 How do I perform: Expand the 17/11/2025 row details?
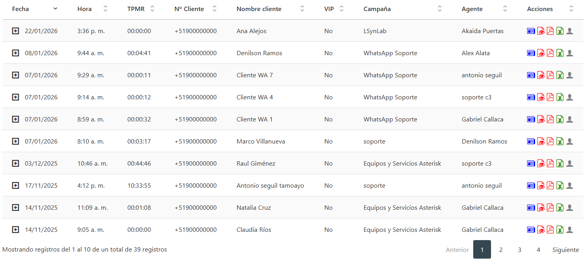coord(15,186)
